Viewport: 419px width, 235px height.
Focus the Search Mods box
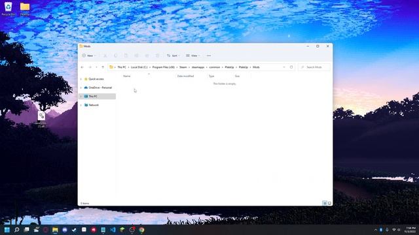[314, 67]
